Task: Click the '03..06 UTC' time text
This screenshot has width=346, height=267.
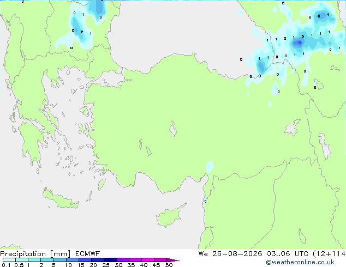Action: coord(287,254)
